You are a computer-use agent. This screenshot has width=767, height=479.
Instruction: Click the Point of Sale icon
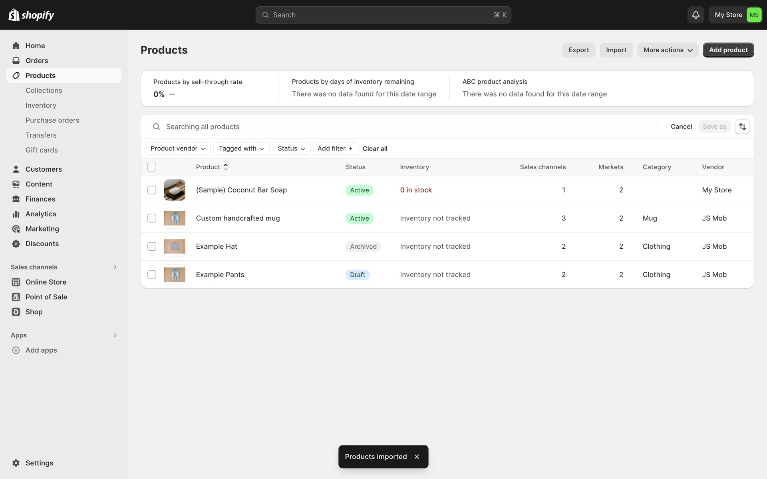[16, 297]
